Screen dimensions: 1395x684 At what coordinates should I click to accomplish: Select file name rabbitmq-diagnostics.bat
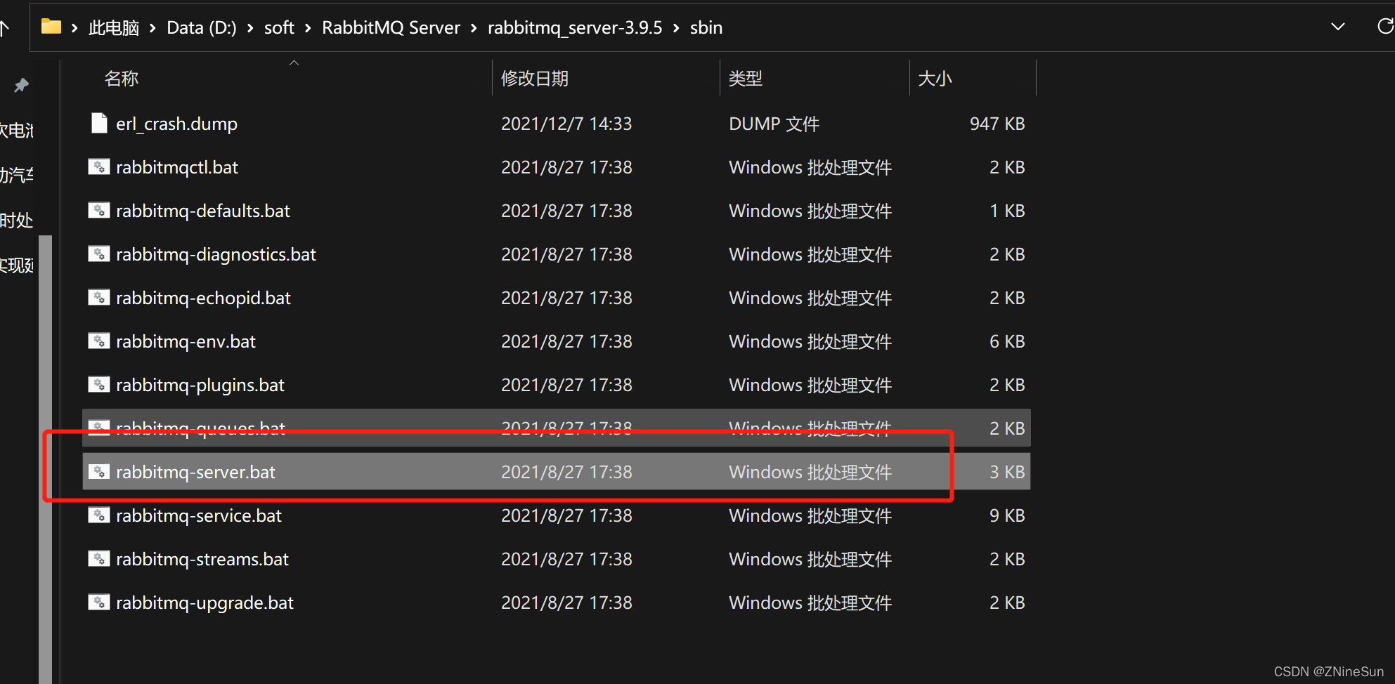[216, 254]
